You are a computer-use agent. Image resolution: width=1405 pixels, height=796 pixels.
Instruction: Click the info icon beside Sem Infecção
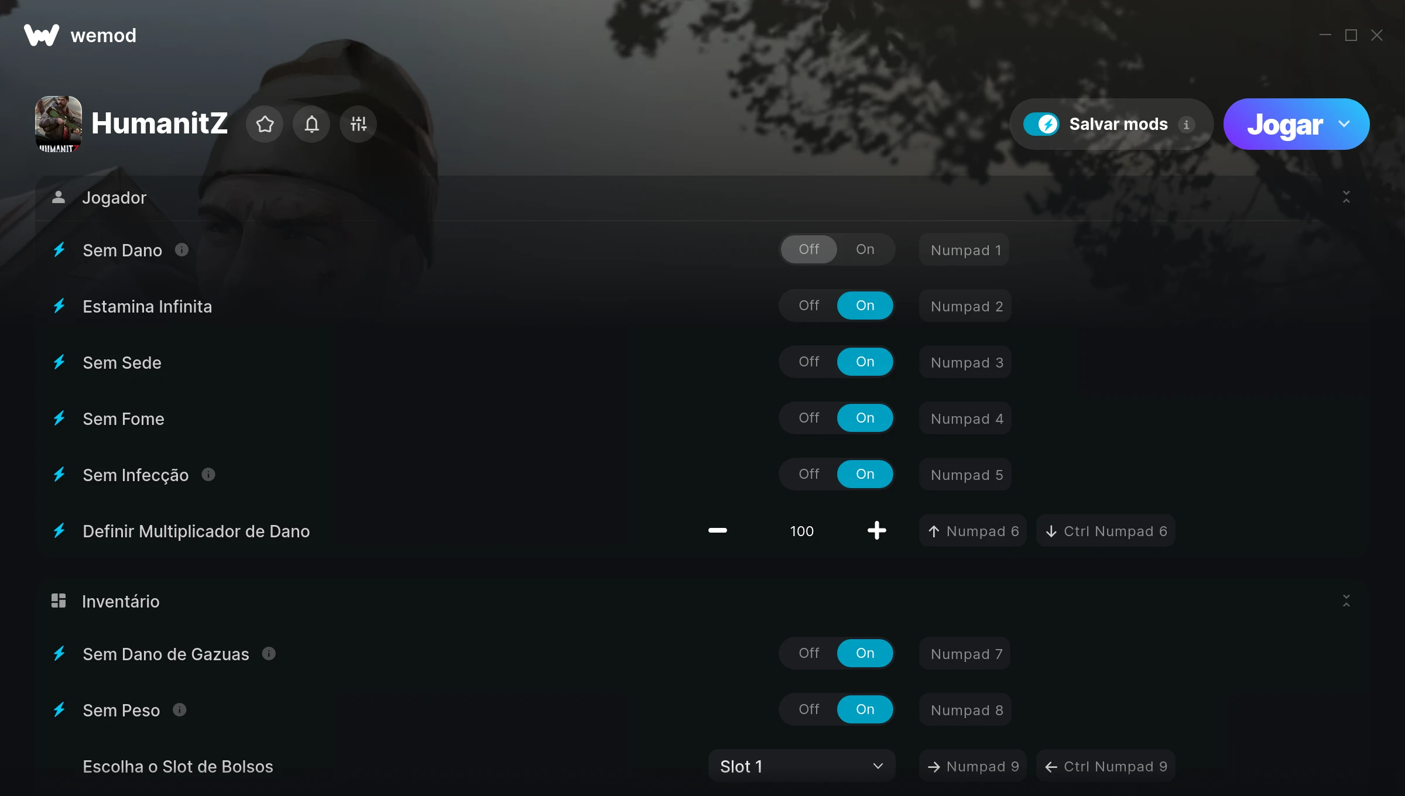208,475
